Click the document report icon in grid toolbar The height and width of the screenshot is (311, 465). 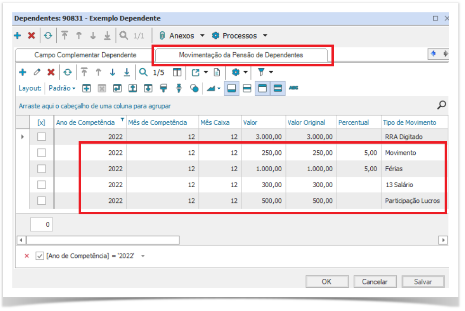pos(217,72)
